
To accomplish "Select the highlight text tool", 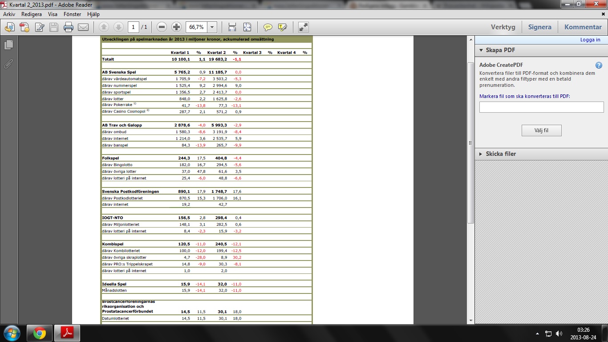I will [282, 27].
